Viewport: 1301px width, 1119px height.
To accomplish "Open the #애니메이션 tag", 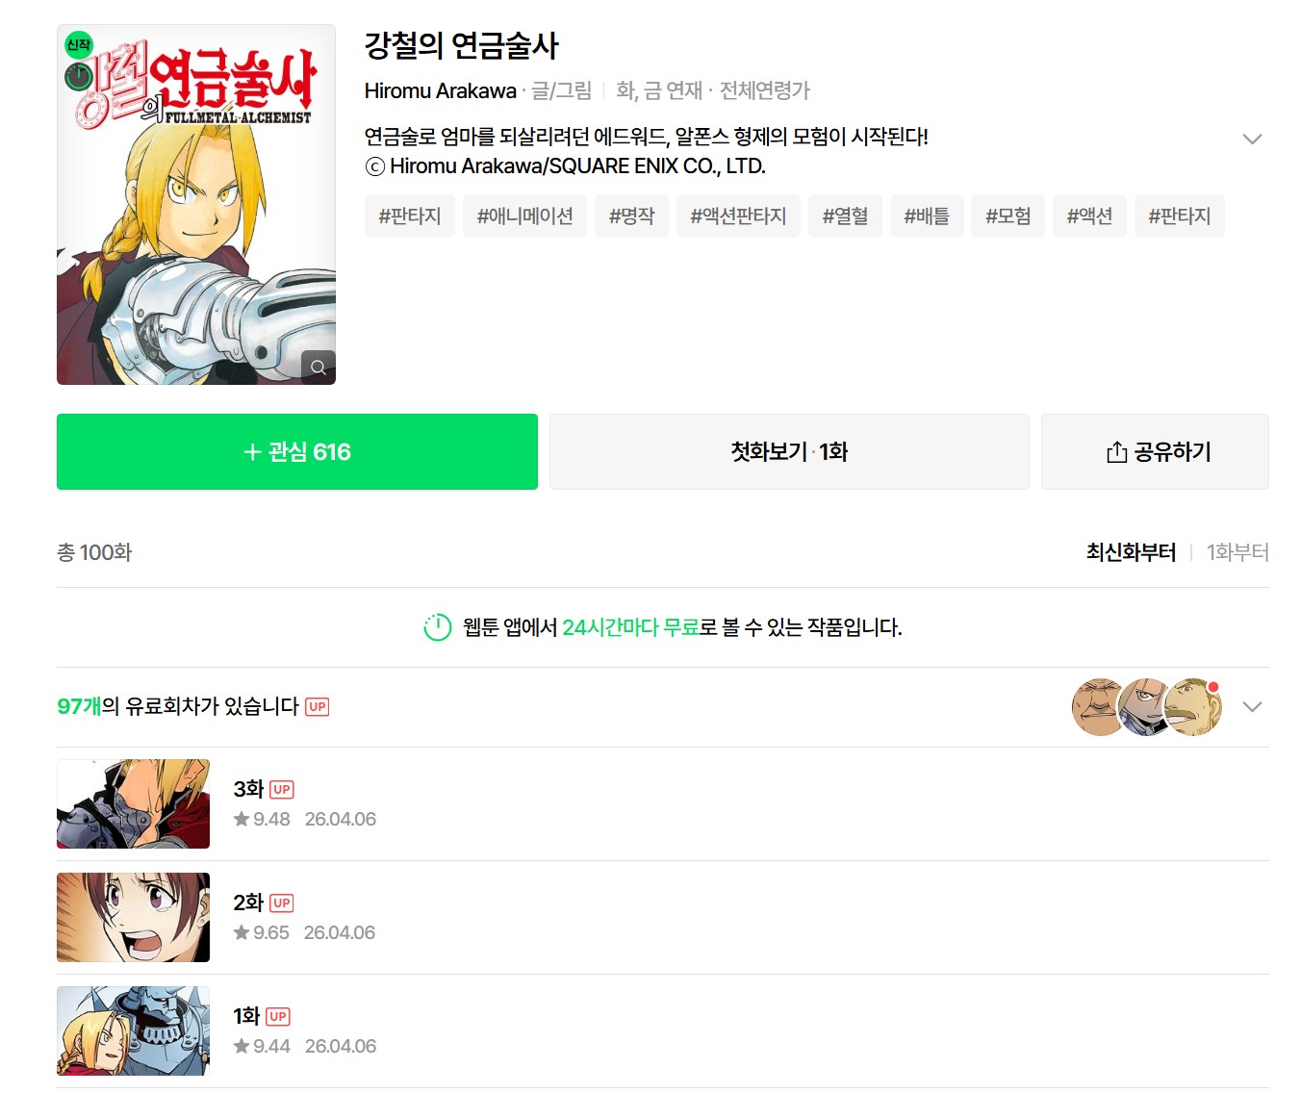I will click(525, 216).
